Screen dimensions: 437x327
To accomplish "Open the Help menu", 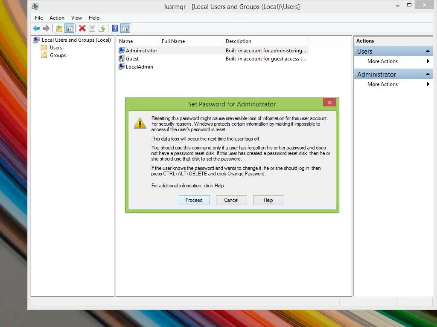I will tap(94, 18).
